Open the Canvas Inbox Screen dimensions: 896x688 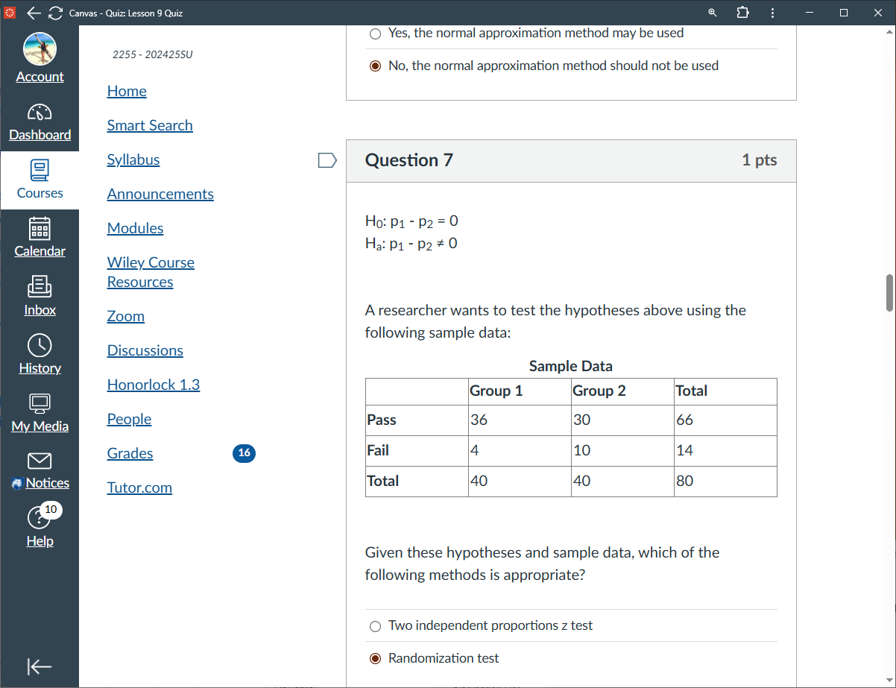click(40, 296)
